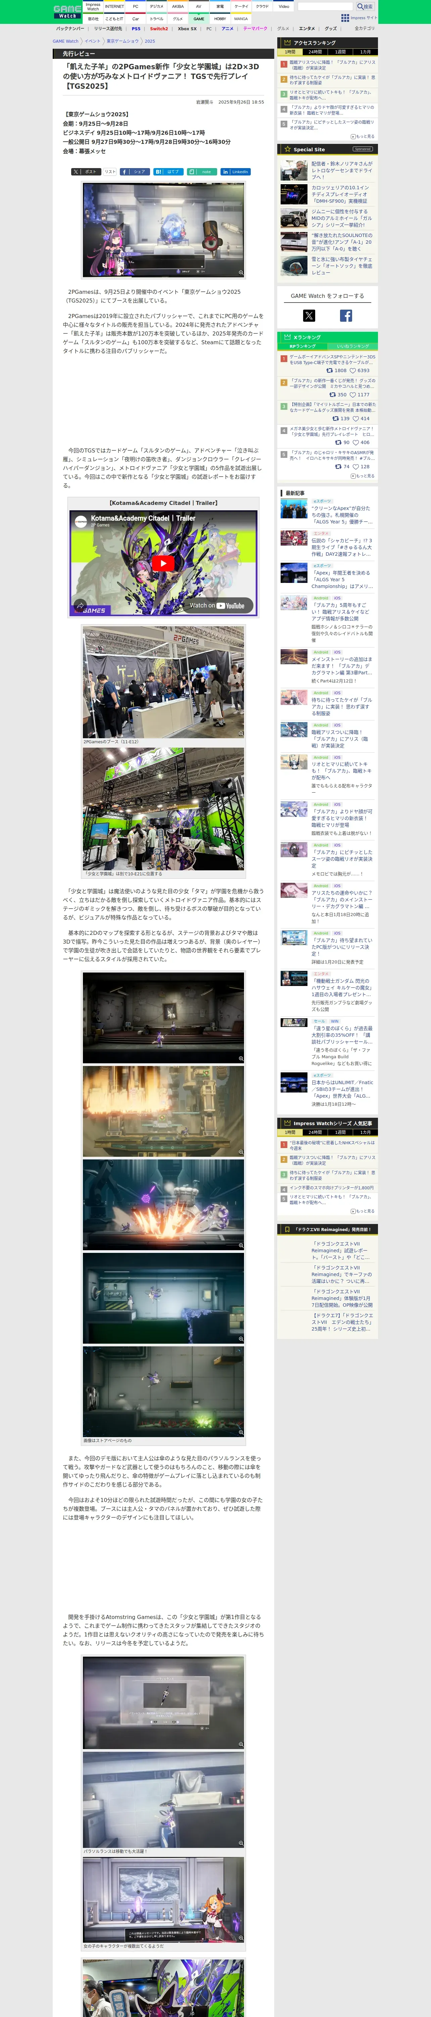Click heart icon showing 6393 in Xランキング
The width and height of the screenshot is (431, 2017).
[353, 371]
